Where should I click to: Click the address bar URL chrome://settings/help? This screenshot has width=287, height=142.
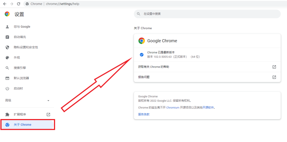point(63,4)
